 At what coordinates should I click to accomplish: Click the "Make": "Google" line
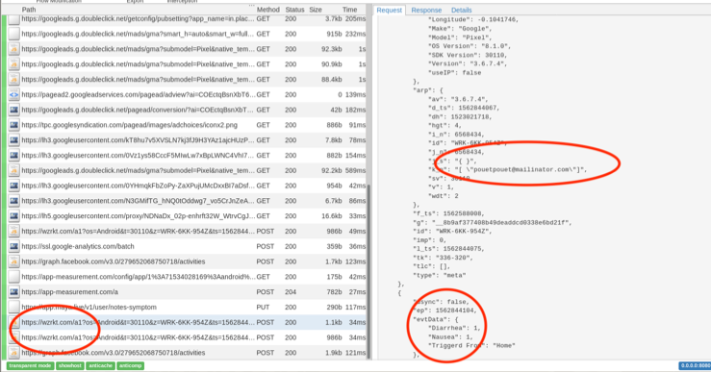459,29
